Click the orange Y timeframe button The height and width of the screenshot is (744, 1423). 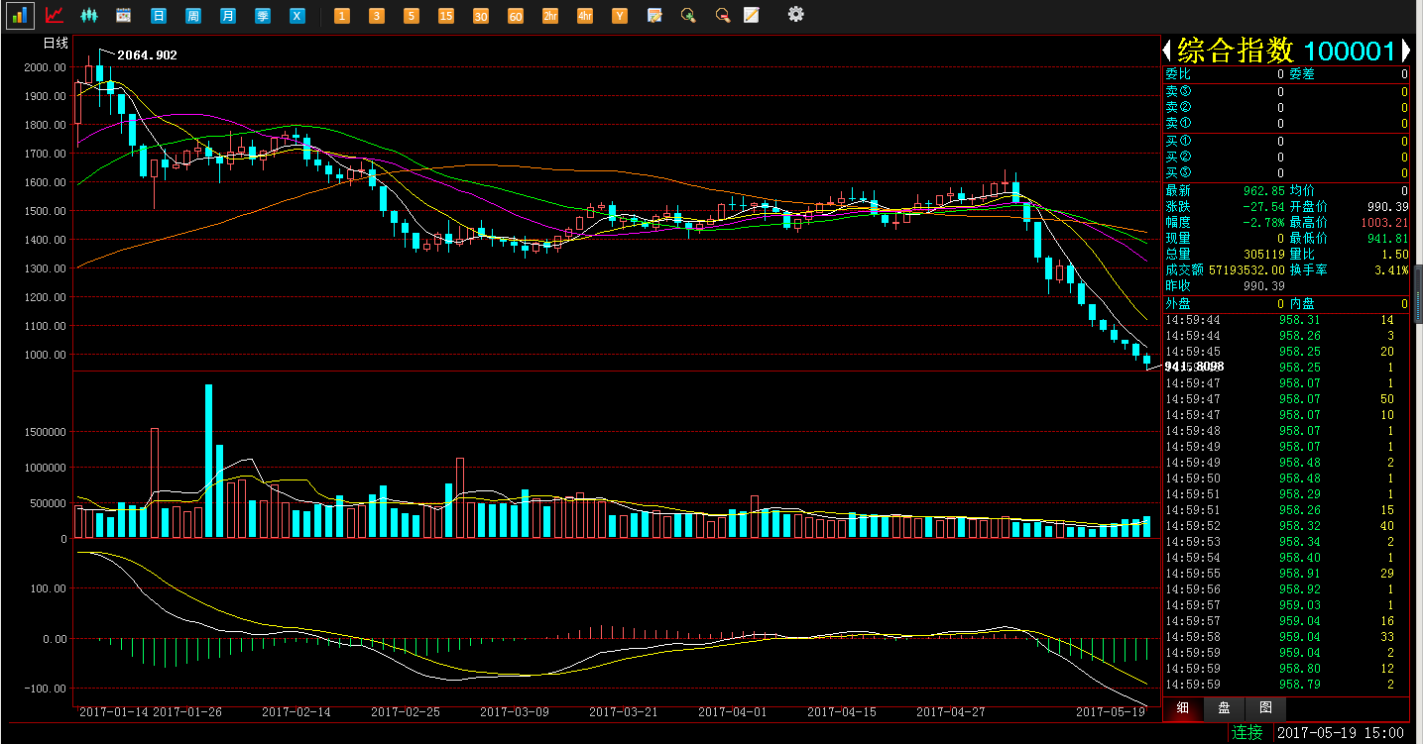point(620,16)
